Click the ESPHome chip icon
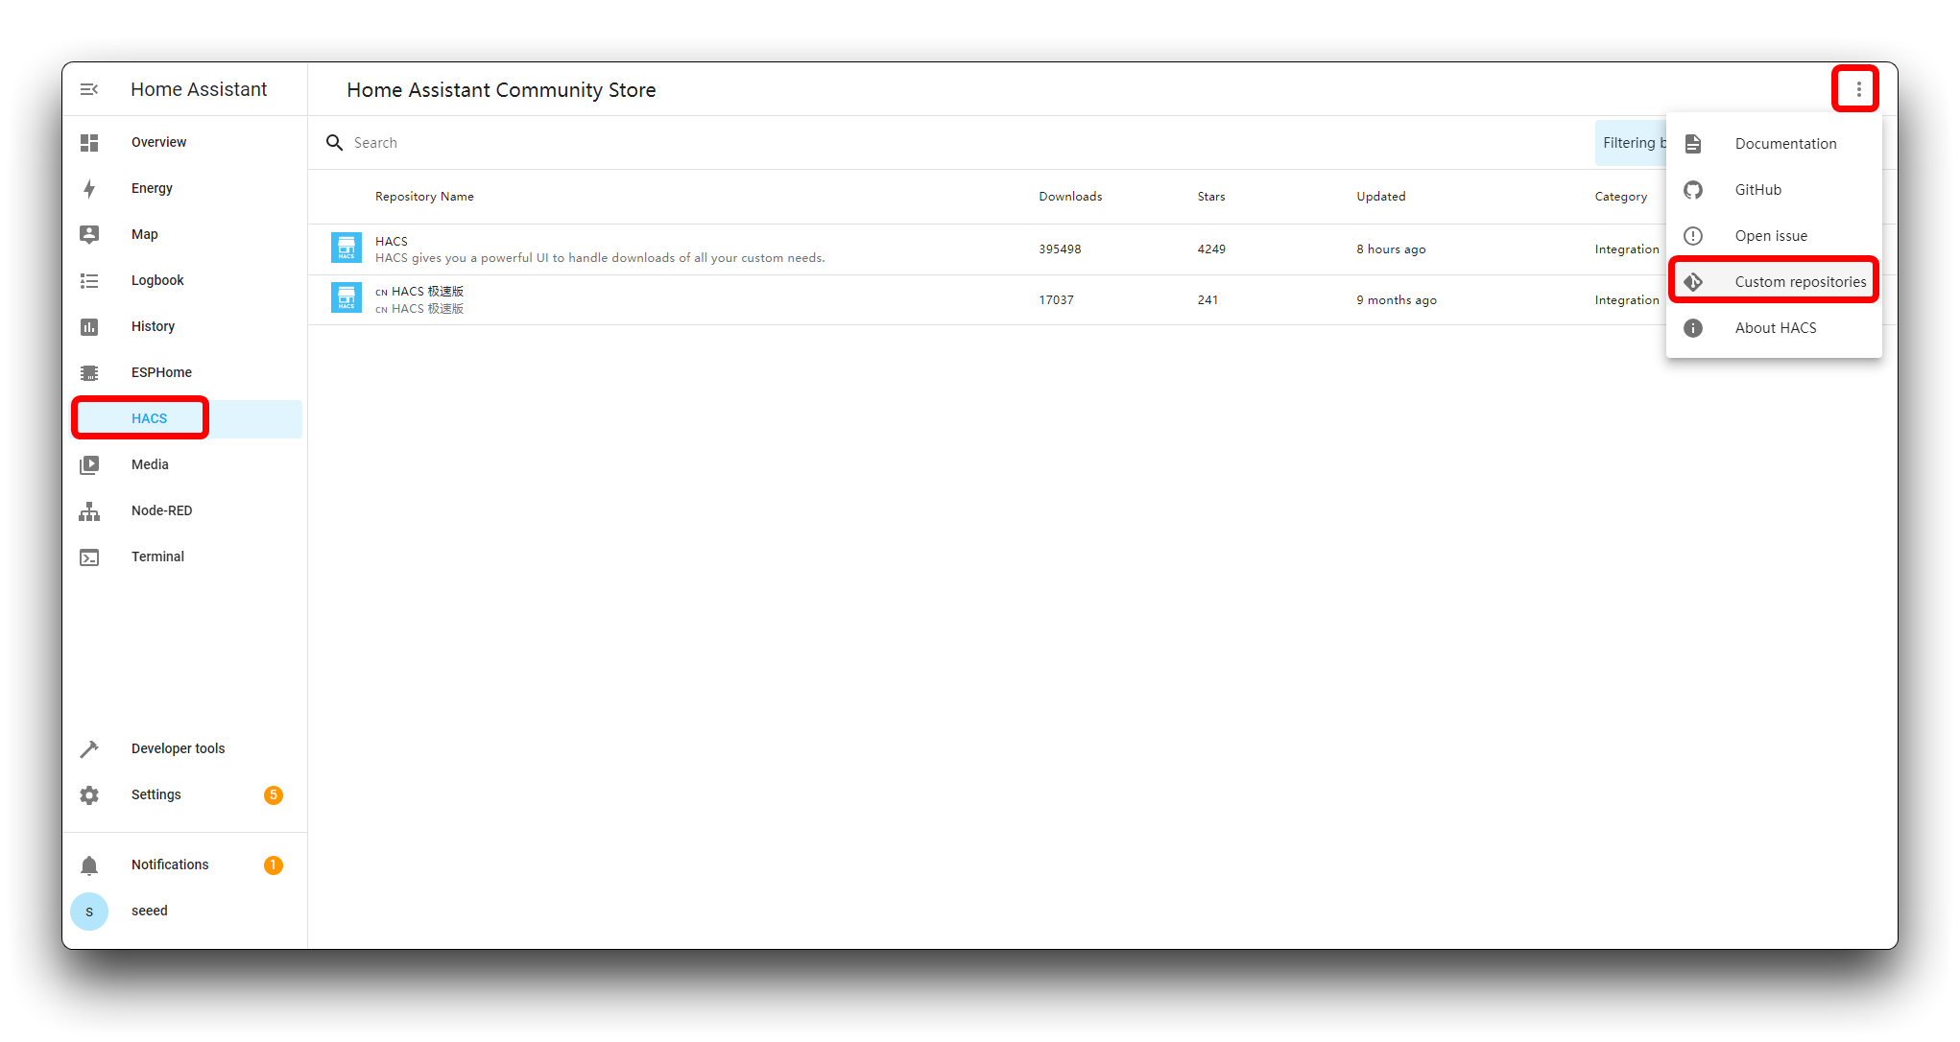This screenshot has width=1960, height=1042. pyautogui.click(x=89, y=372)
